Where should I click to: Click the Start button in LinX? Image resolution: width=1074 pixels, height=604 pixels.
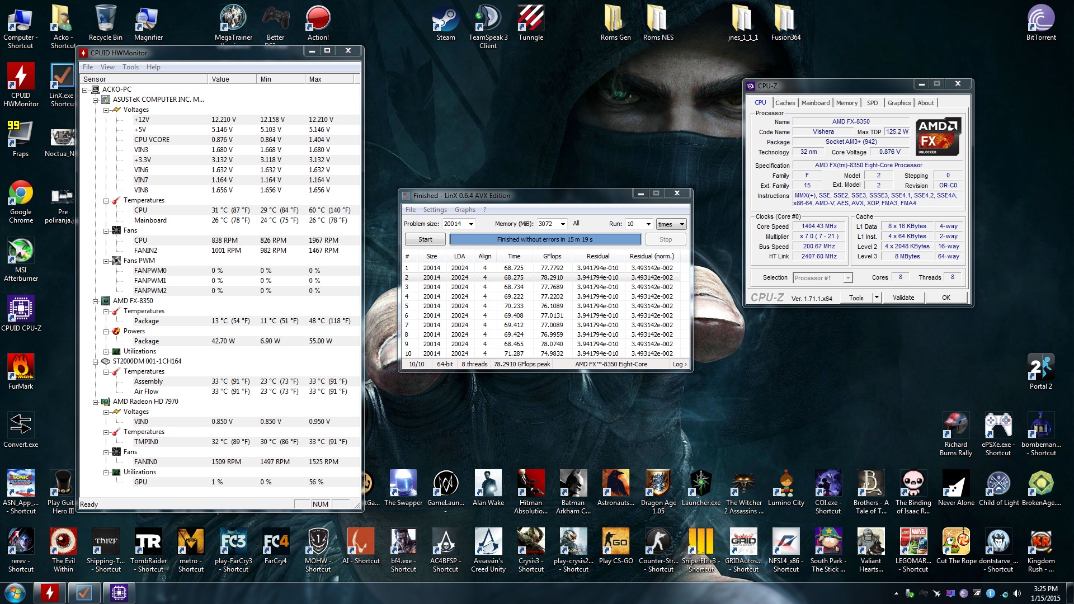pyautogui.click(x=425, y=239)
